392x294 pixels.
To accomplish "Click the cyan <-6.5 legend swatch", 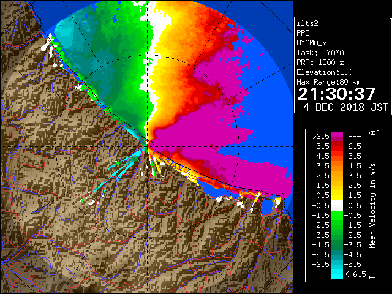I will [337, 274].
